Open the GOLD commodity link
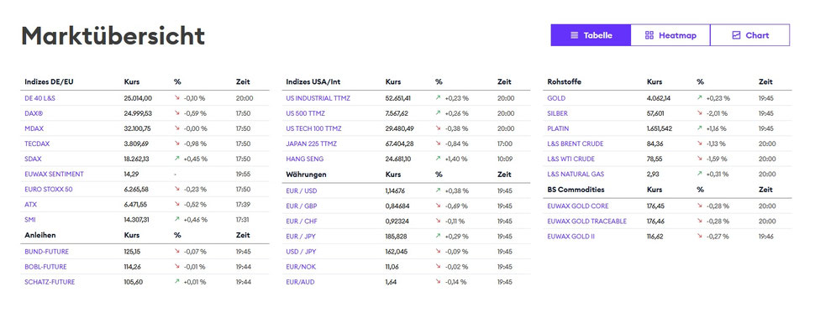The image size is (815, 313). pos(556,98)
